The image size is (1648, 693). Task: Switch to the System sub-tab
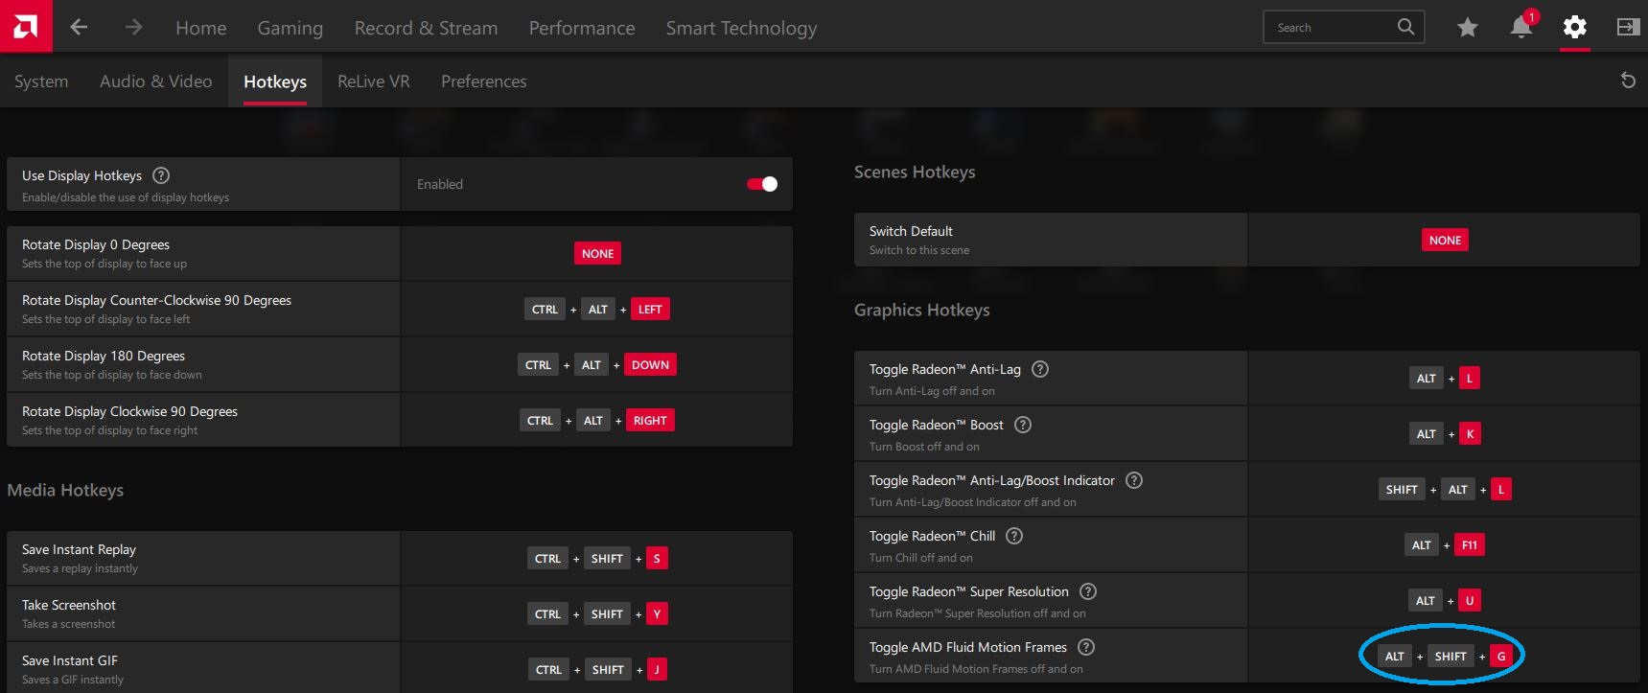pyautogui.click(x=41, y=81)
